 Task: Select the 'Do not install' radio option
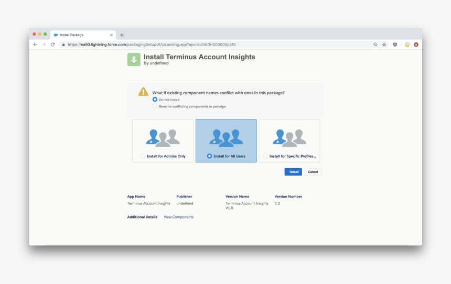pyautogui.click(x=155, y=99)
